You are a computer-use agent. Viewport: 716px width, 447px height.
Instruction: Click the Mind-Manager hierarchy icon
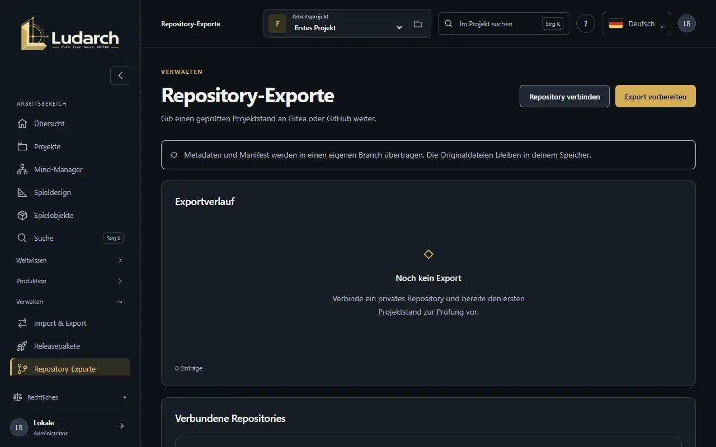(22, 169)
